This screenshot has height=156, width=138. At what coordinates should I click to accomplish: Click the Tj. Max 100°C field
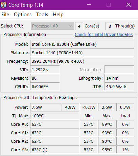coord(55,116)
